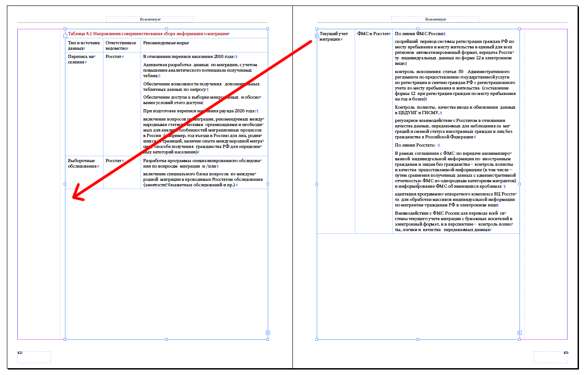Click the table title 'Таблица 8.1 Направления совершенствования…'

click(x=148, y=34)
